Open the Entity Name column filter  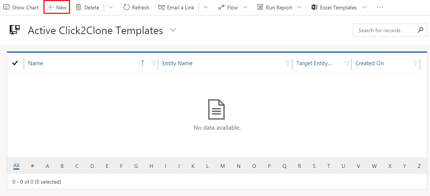(288, 63)
